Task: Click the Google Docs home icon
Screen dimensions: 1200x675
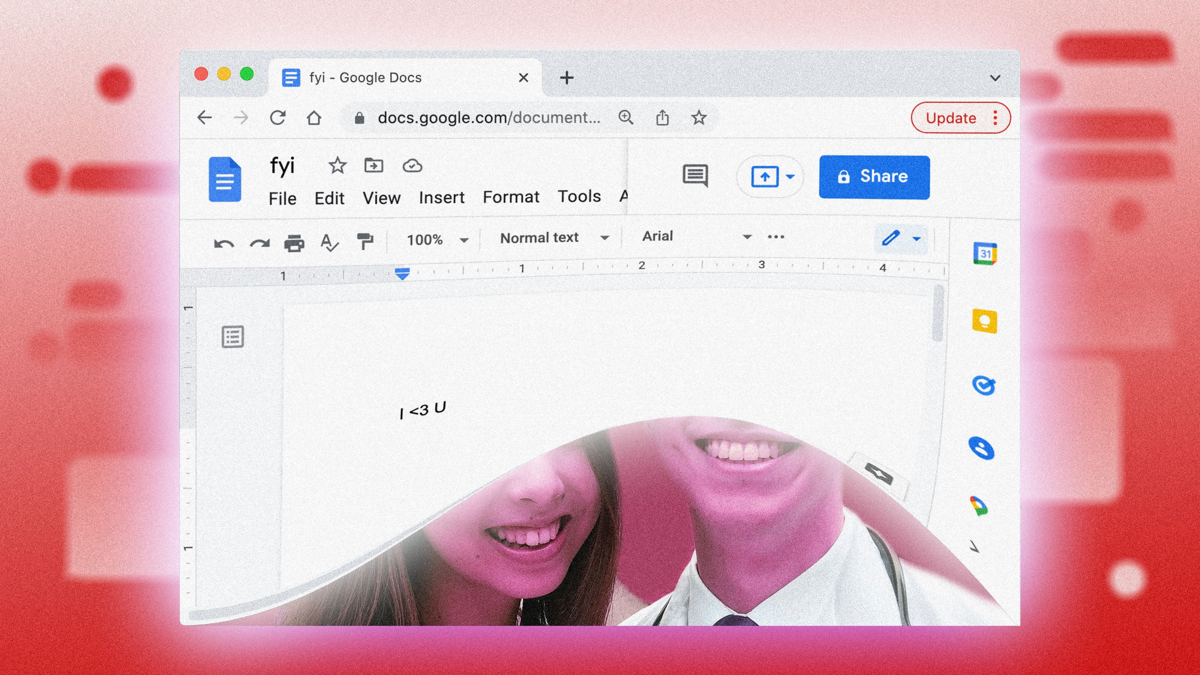Action: (x=225, y=179)
